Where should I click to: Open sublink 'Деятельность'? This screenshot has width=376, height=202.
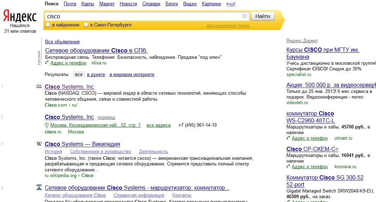click(x=154, y=151)
